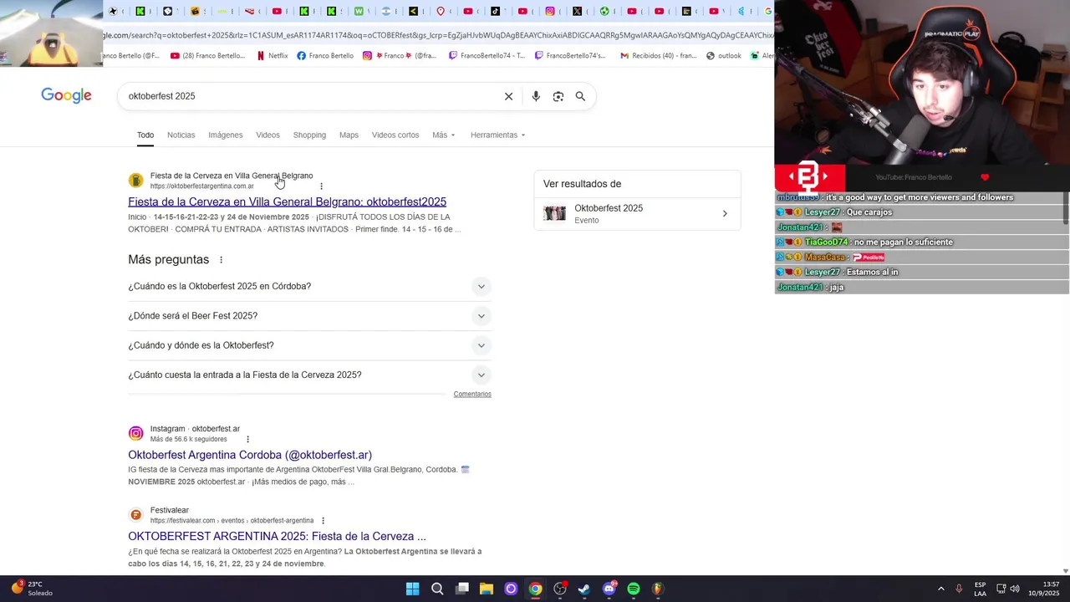Click into the oktoberfest 2025 search field

309,96
